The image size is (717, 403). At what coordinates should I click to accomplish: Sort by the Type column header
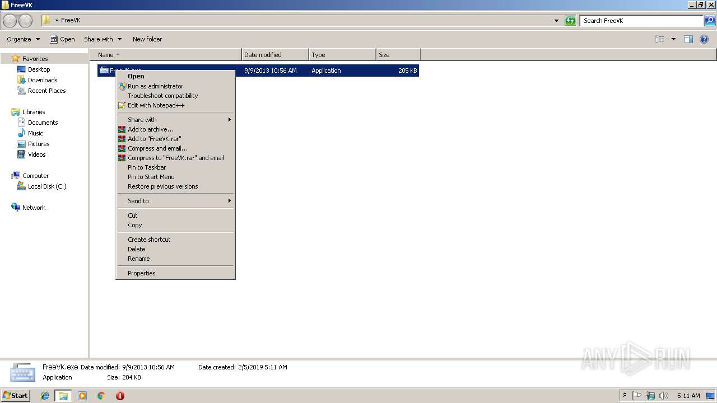pos(342,55)
